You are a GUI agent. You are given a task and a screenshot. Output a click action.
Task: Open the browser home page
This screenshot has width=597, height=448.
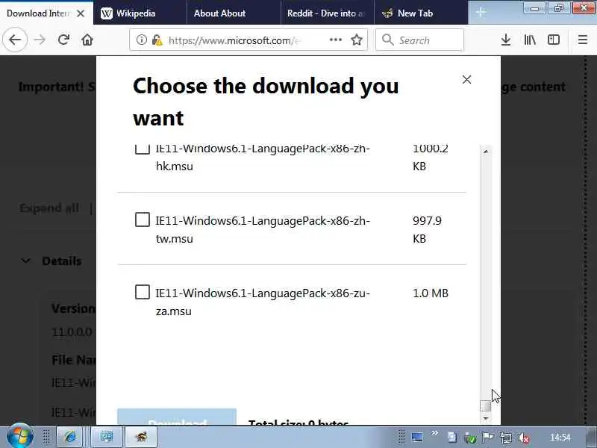click(x=87, y=40)
